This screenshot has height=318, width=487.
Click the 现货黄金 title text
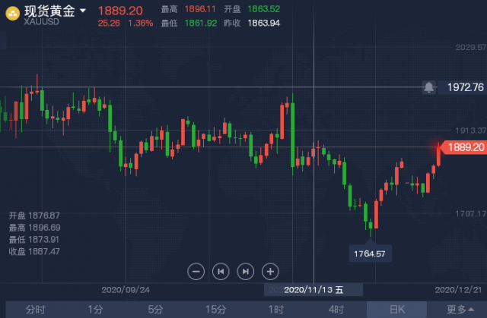click(49, 11)
